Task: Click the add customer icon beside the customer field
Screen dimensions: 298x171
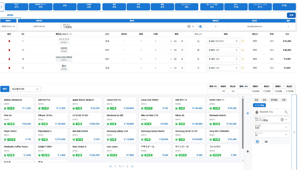Action: pos(200,26)
